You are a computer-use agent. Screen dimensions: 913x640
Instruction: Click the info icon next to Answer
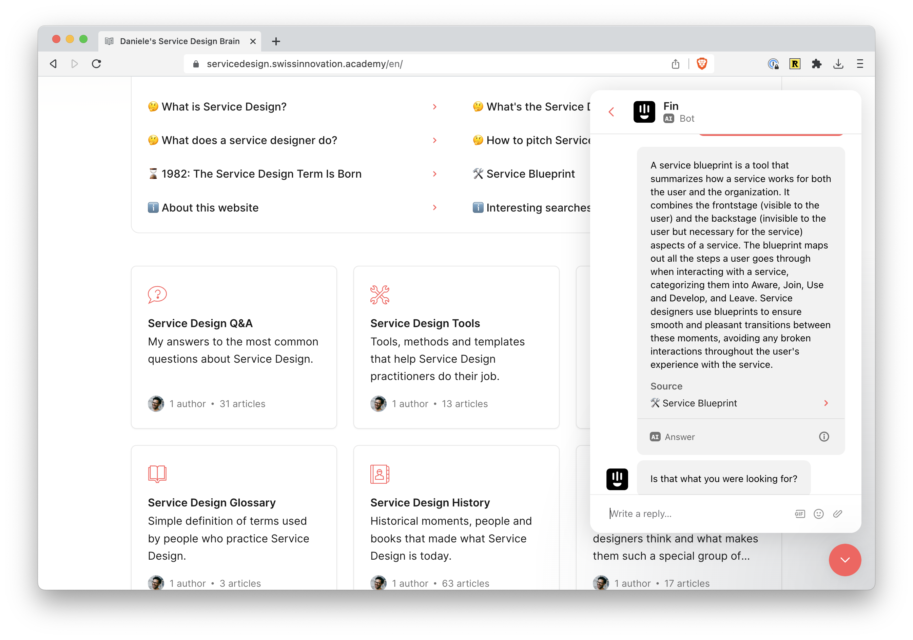[823, 437]
